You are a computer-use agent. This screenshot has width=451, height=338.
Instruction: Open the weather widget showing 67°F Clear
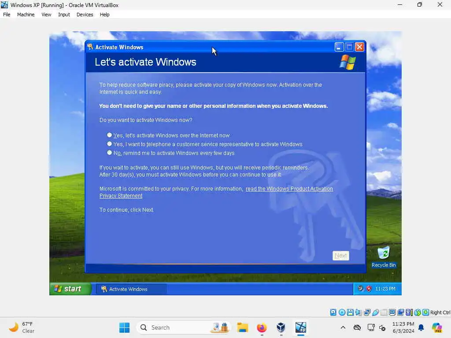tap(22, 327)
